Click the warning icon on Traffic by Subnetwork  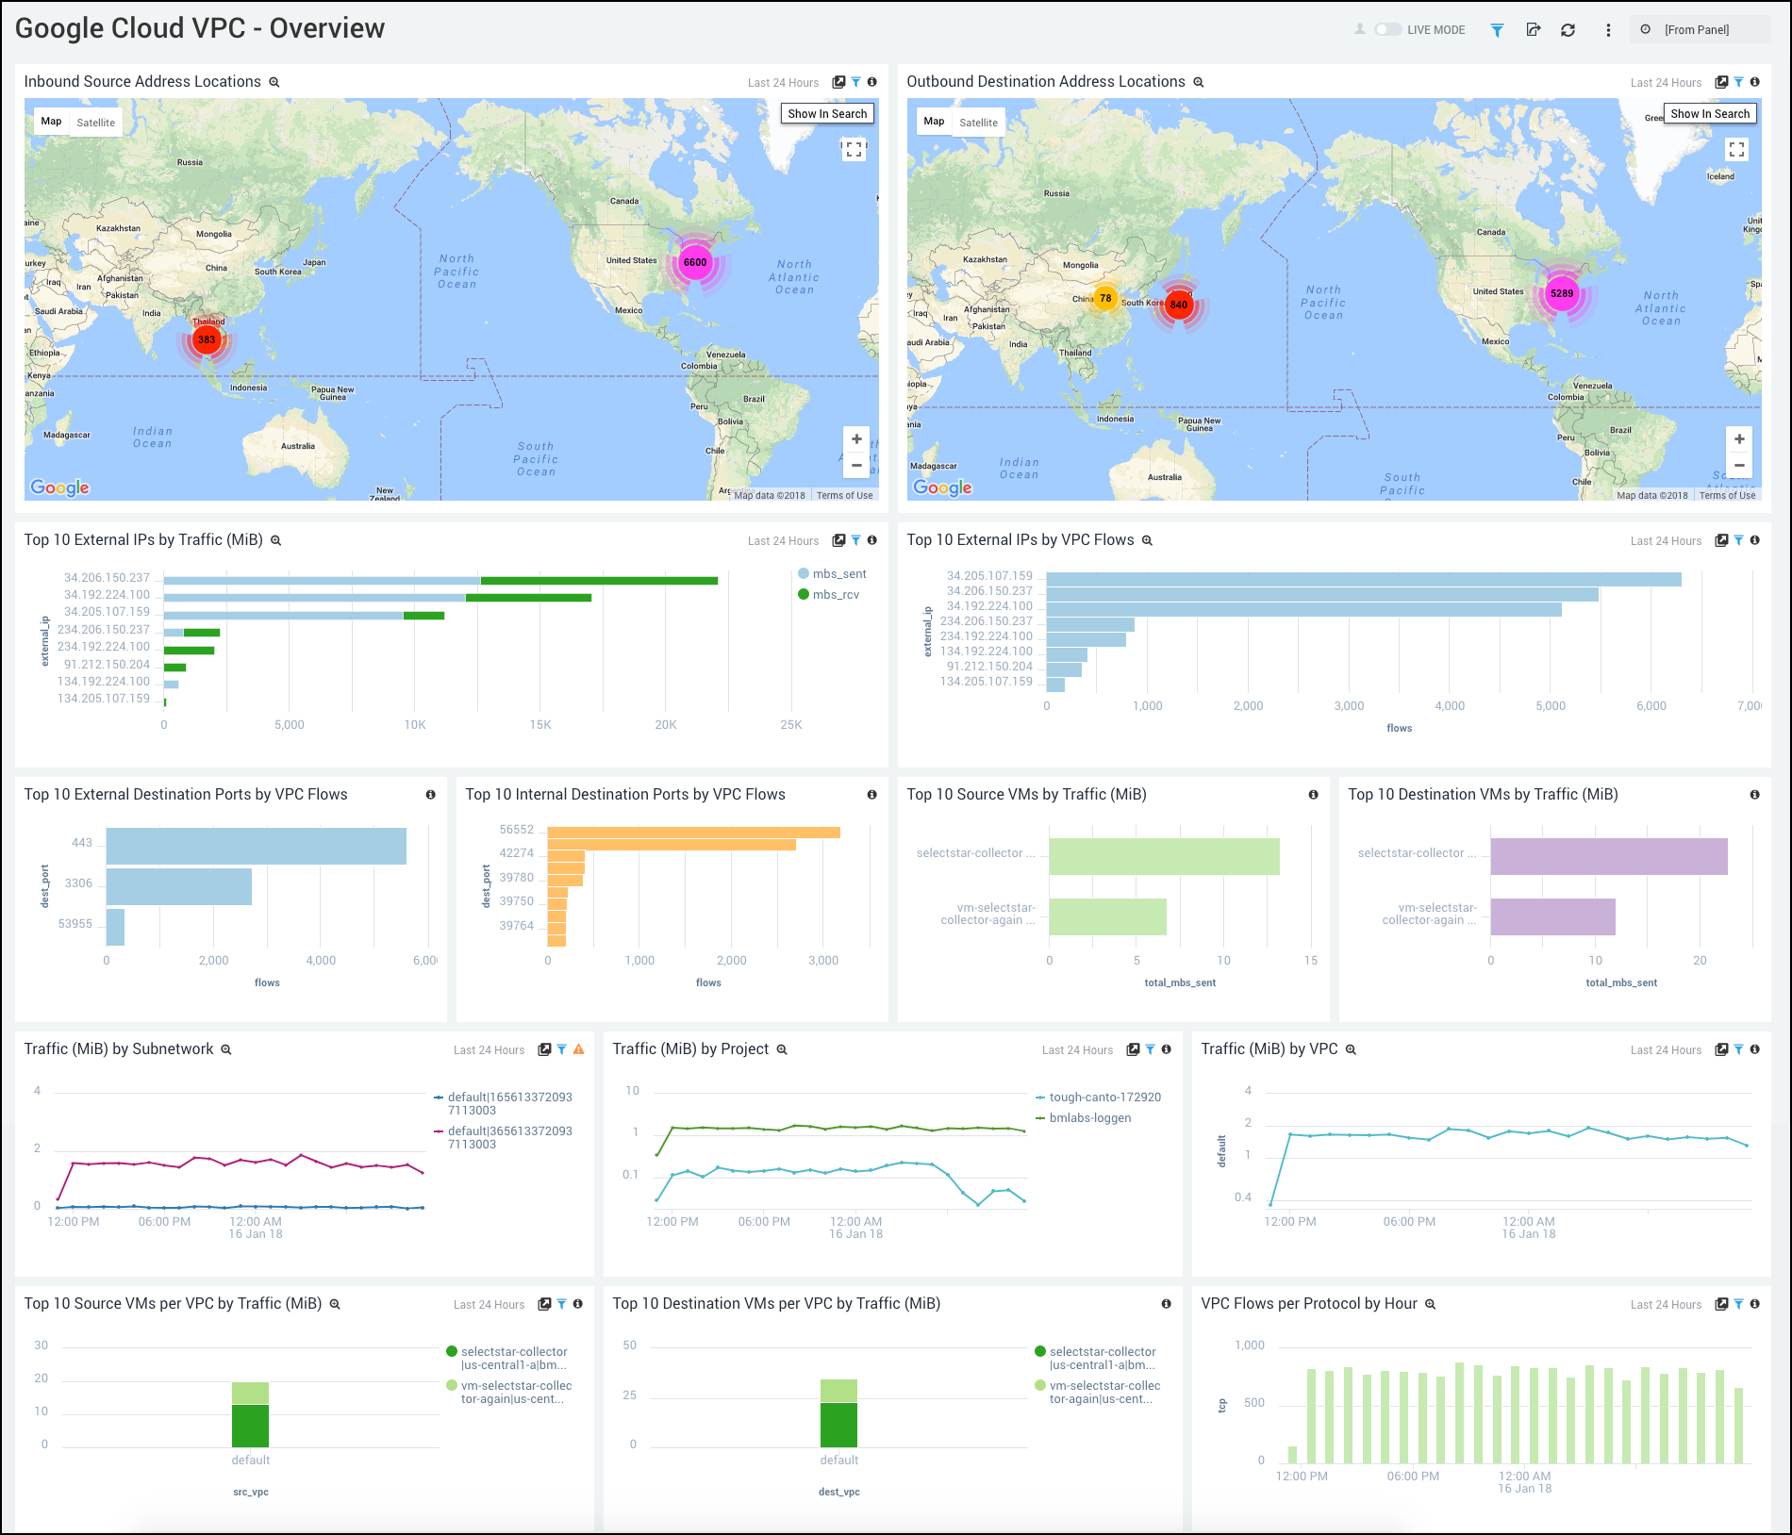(x=579, y=1049)
